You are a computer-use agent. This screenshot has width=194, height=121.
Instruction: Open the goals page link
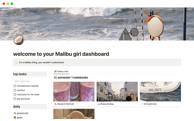pos(19,117)
